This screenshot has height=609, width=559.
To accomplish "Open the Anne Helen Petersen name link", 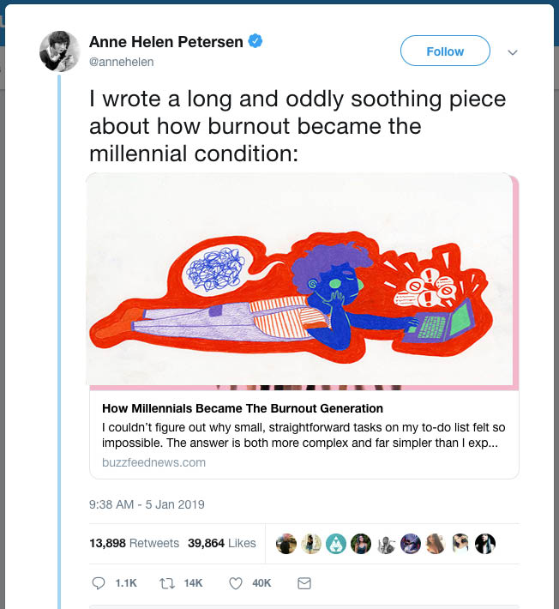I will (x=166, y=41).
